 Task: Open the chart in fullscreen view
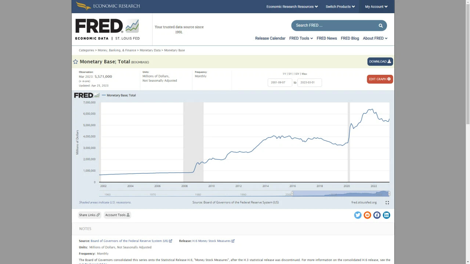[387, 202]
